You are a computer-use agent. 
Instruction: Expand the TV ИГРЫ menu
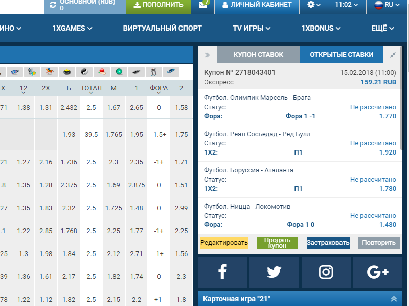pos(252,28)
